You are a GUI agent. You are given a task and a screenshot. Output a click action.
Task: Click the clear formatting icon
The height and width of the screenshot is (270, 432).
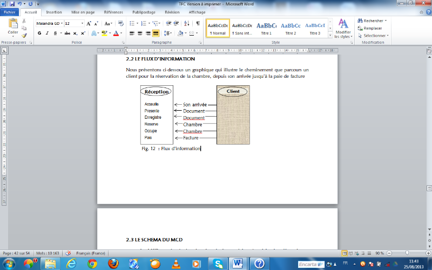pyautogui.click(x=120, y=24)
